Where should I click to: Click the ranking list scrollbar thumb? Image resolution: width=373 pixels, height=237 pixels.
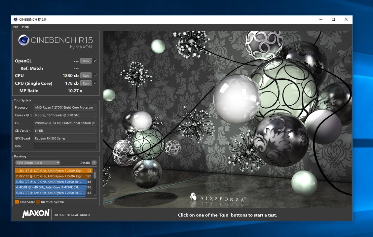(x=95, y=175)
